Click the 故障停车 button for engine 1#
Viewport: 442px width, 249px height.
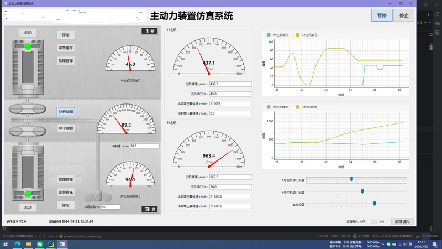tap(66, 61)
